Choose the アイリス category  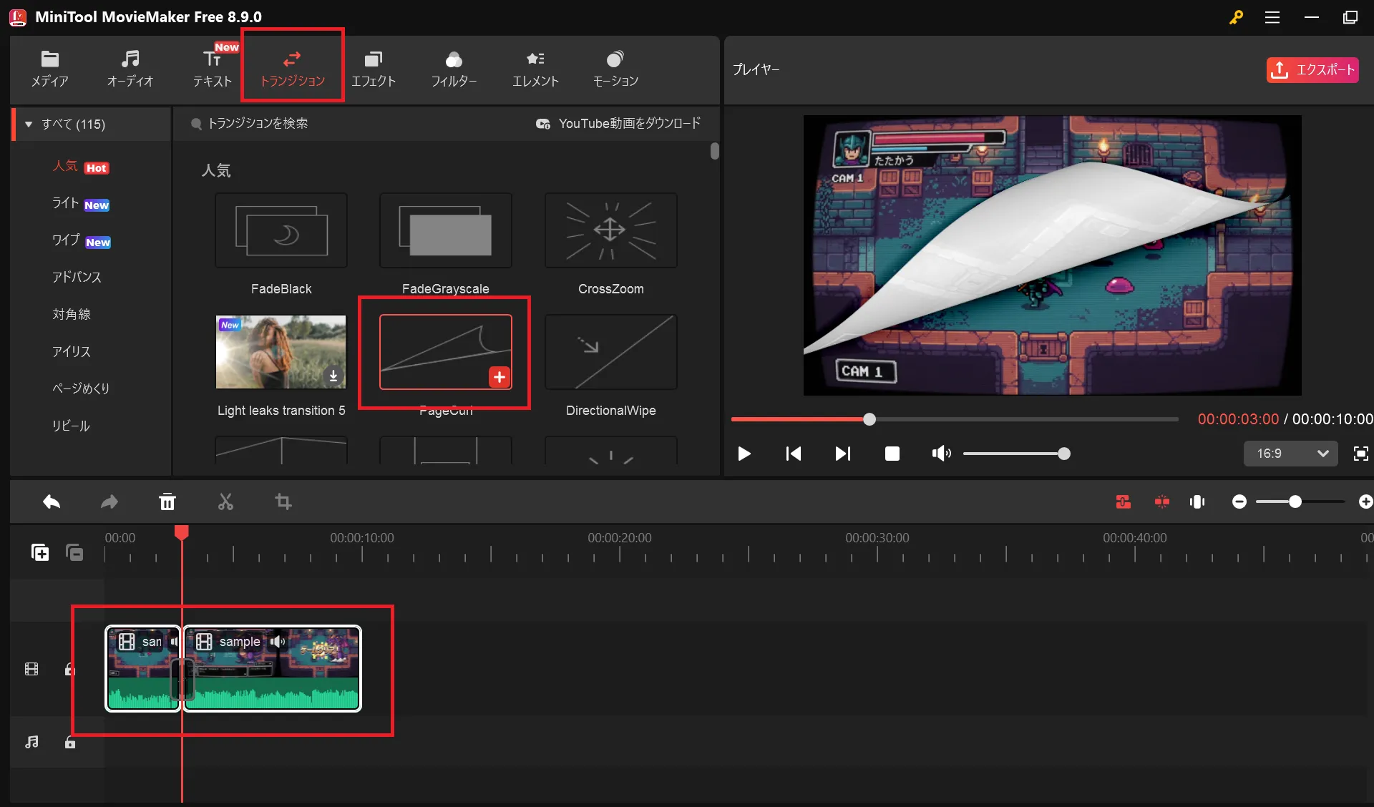click(x=72, y=351)
